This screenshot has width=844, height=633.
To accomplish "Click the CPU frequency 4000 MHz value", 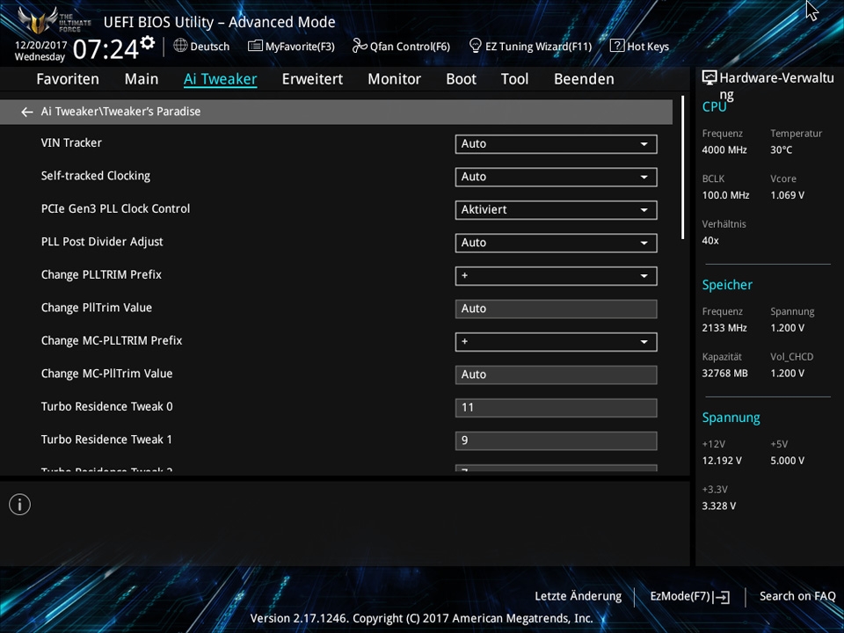I will (x=724, y=150).
